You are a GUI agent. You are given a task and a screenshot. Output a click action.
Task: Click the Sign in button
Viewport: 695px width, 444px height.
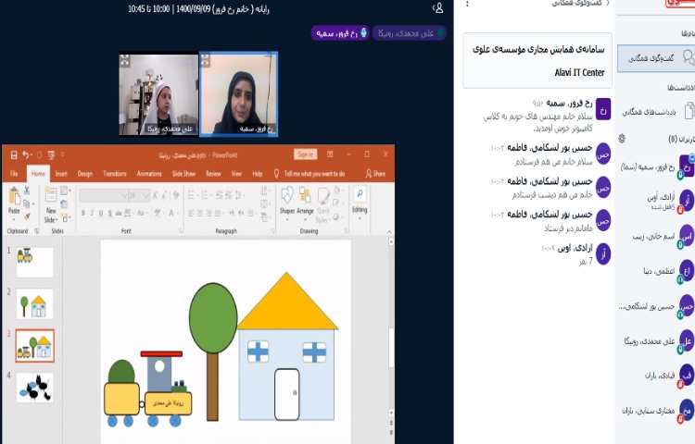point(305,154)
